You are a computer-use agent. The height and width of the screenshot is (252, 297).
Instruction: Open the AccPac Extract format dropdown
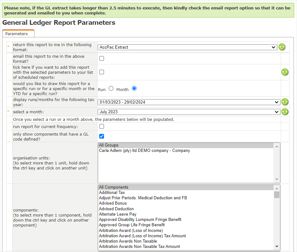[187, 47]
